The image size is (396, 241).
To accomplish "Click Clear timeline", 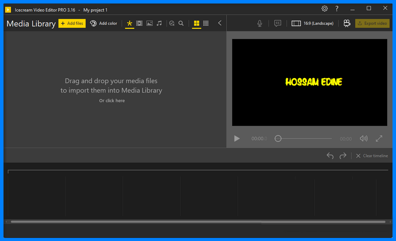I will [372, 156].
